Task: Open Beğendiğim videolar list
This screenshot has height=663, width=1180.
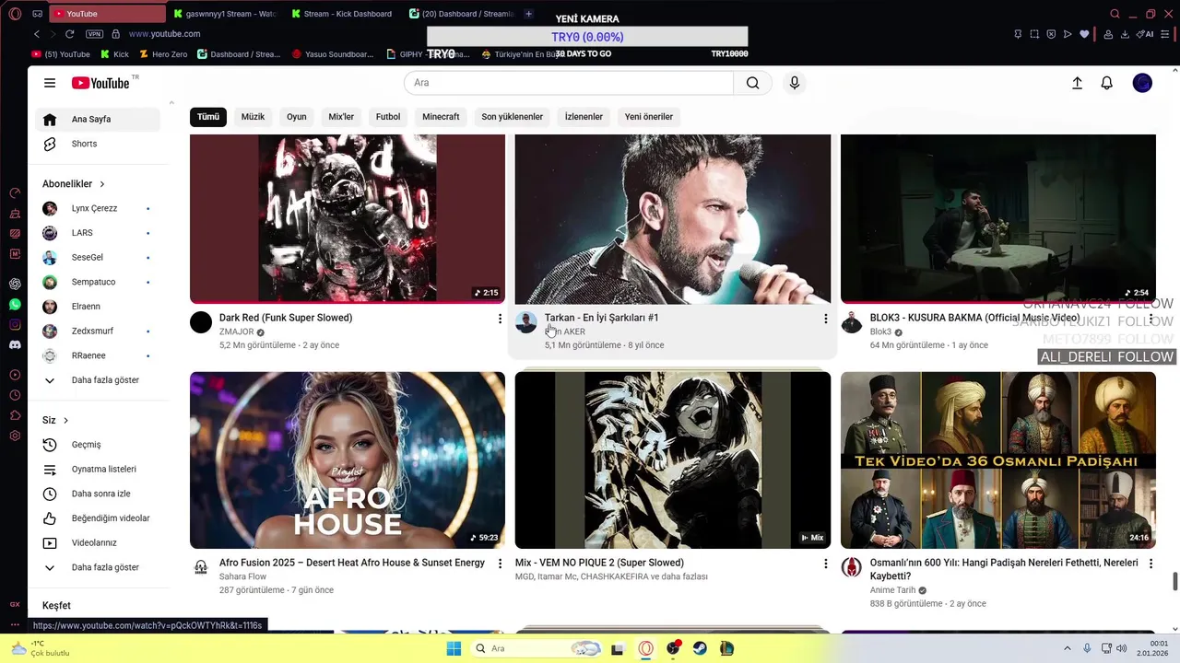Action: pos(98,518)
